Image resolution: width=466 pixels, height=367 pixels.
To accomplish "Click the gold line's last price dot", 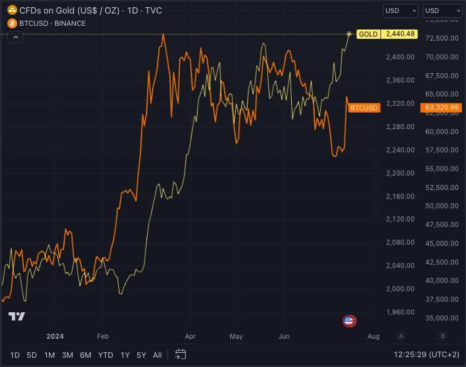I will click(349, 34).
